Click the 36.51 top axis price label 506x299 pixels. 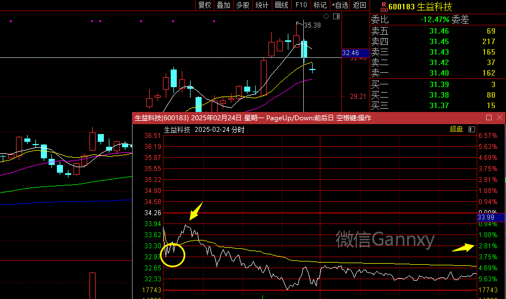(152, 136)
